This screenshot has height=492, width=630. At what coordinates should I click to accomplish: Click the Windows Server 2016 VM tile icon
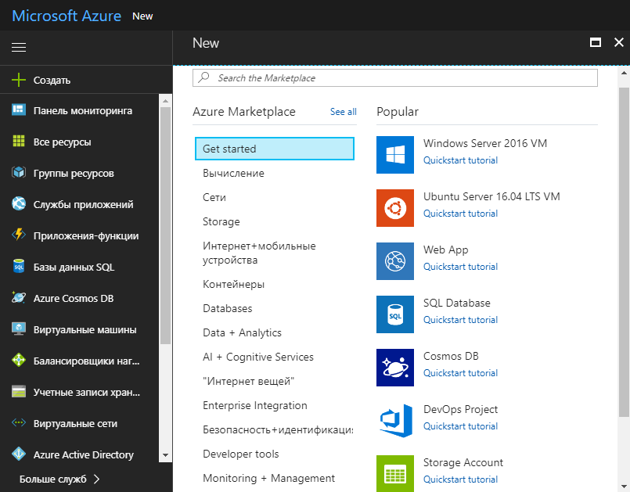click(395, 155)
